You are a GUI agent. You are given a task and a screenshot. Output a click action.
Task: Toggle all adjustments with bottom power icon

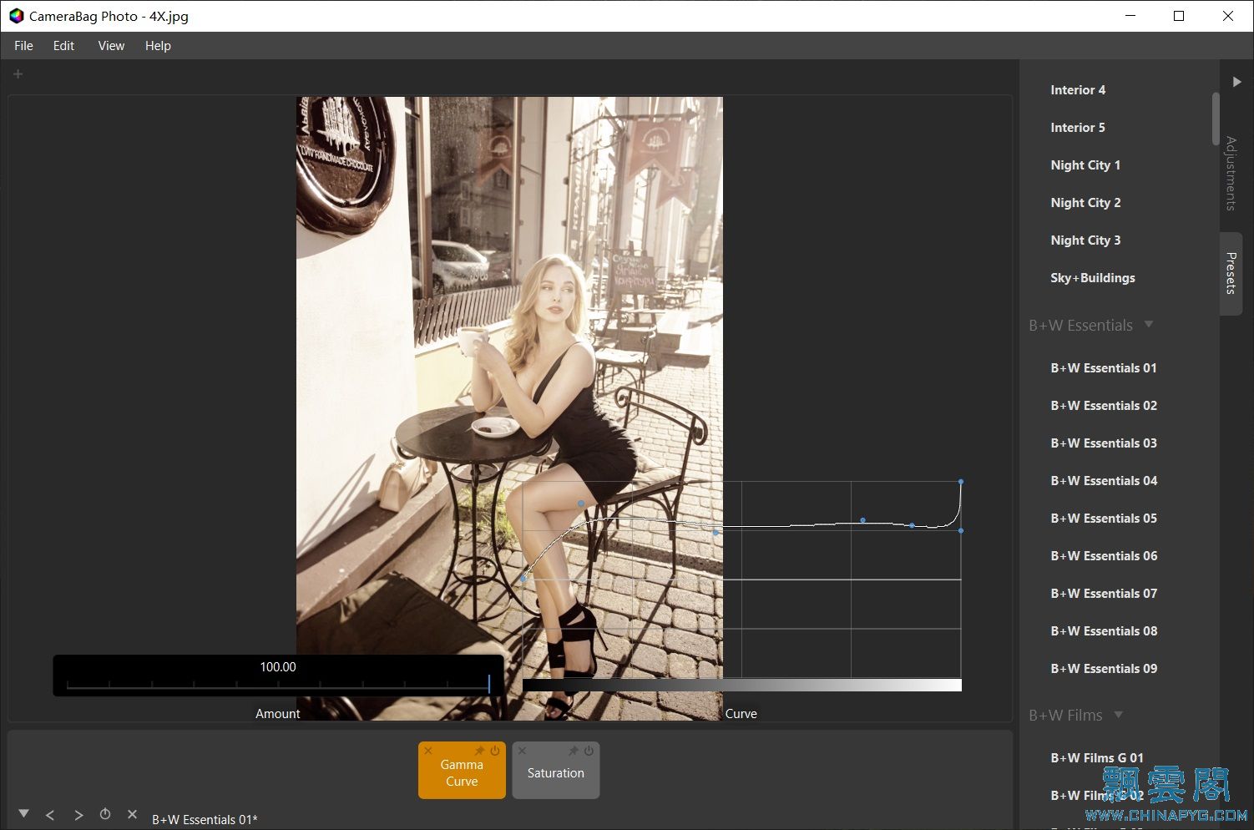click(105, 814)
